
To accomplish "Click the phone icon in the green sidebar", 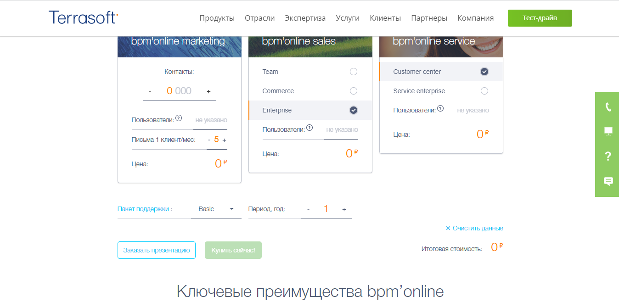I will click(607, 106).
